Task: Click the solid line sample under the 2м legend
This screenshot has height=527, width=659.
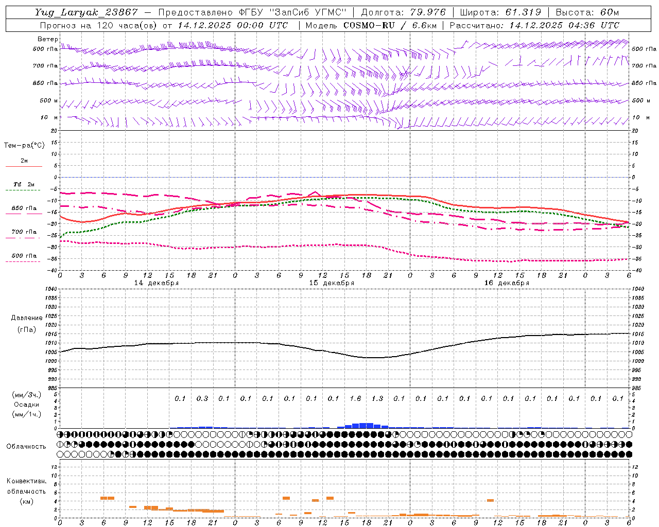Action: click(24, 167)
